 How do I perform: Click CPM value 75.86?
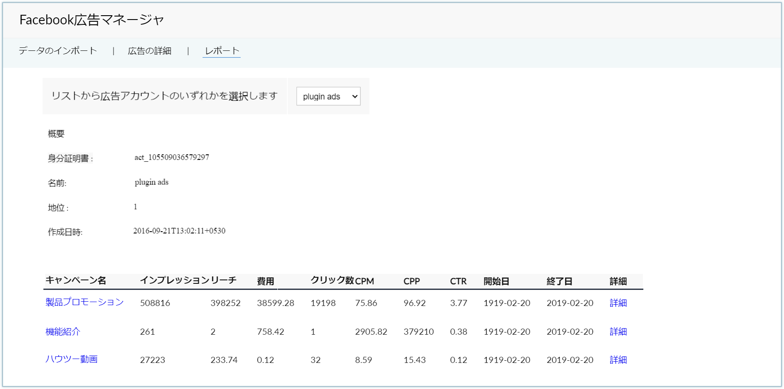[x=366, y=303]
